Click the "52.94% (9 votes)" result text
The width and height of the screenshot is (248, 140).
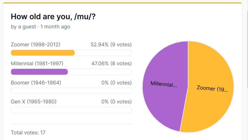pyautogui.click(x=111, y=45)
